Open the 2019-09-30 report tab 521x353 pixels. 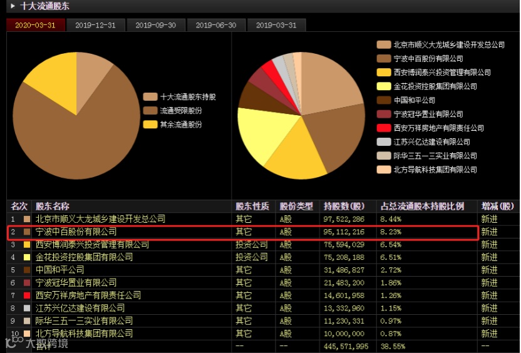[155, 25]
